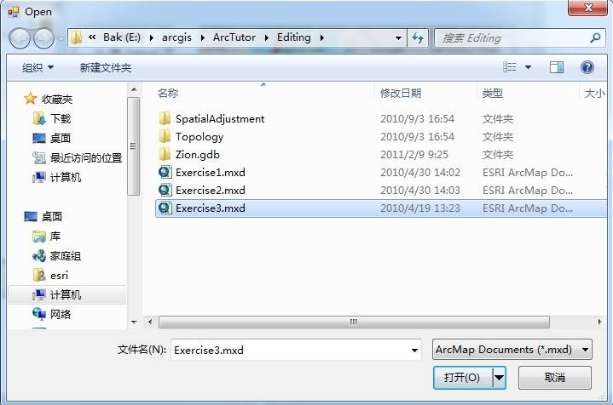Screen dimensions: 613x405
Task: Click the Exercise1.mxd ArcMap document icon
Action: click(165, 172)
